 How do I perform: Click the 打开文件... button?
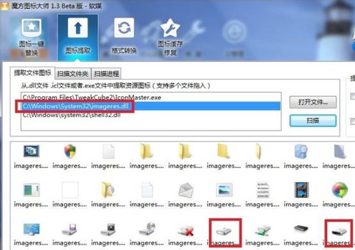[x=313, y=102]
